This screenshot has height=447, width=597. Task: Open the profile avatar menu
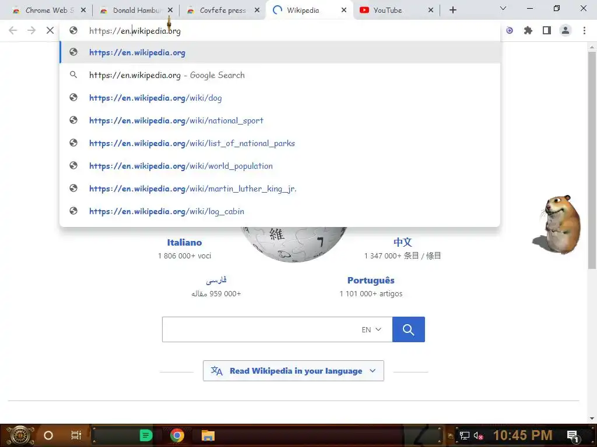click(566, 30)
